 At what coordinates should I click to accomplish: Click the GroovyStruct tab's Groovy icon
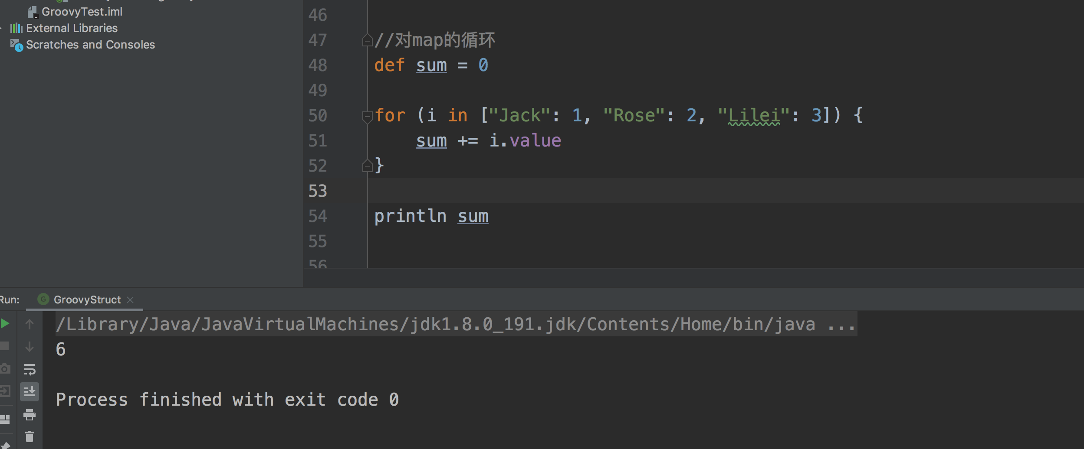click(43, 299)
